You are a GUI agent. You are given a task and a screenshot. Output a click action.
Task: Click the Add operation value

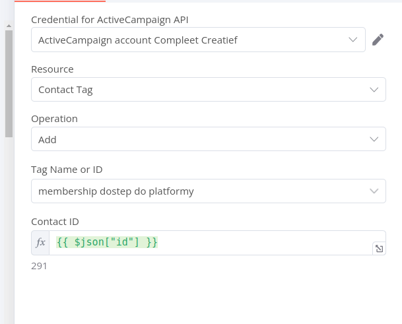[48, 139]
